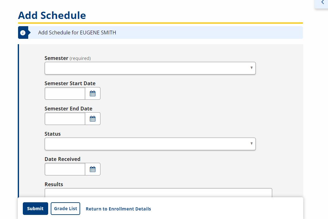The width and height of the screenshot is (328, 219).
Task: Click the Add Schedule page heading
Action: (52, 15)
